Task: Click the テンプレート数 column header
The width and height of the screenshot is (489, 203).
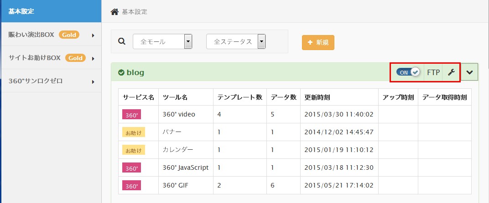Action: 240,97
